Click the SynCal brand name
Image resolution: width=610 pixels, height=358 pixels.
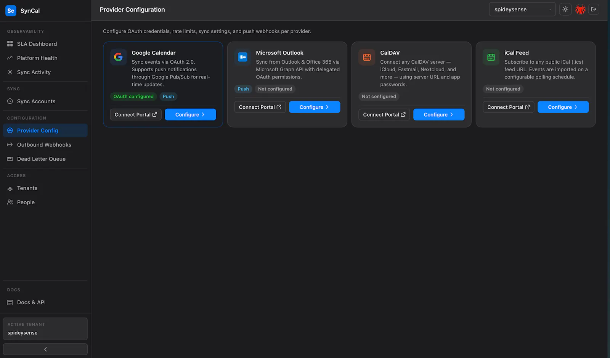pos(30,11)
